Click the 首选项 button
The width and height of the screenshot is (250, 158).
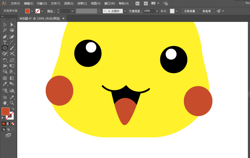tap(206, 11)
